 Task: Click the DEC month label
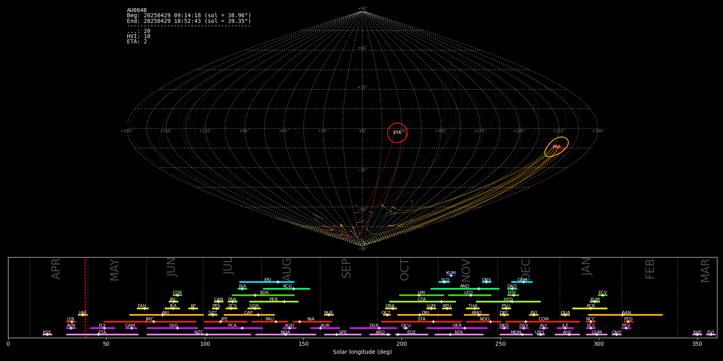tap(526, 269)
